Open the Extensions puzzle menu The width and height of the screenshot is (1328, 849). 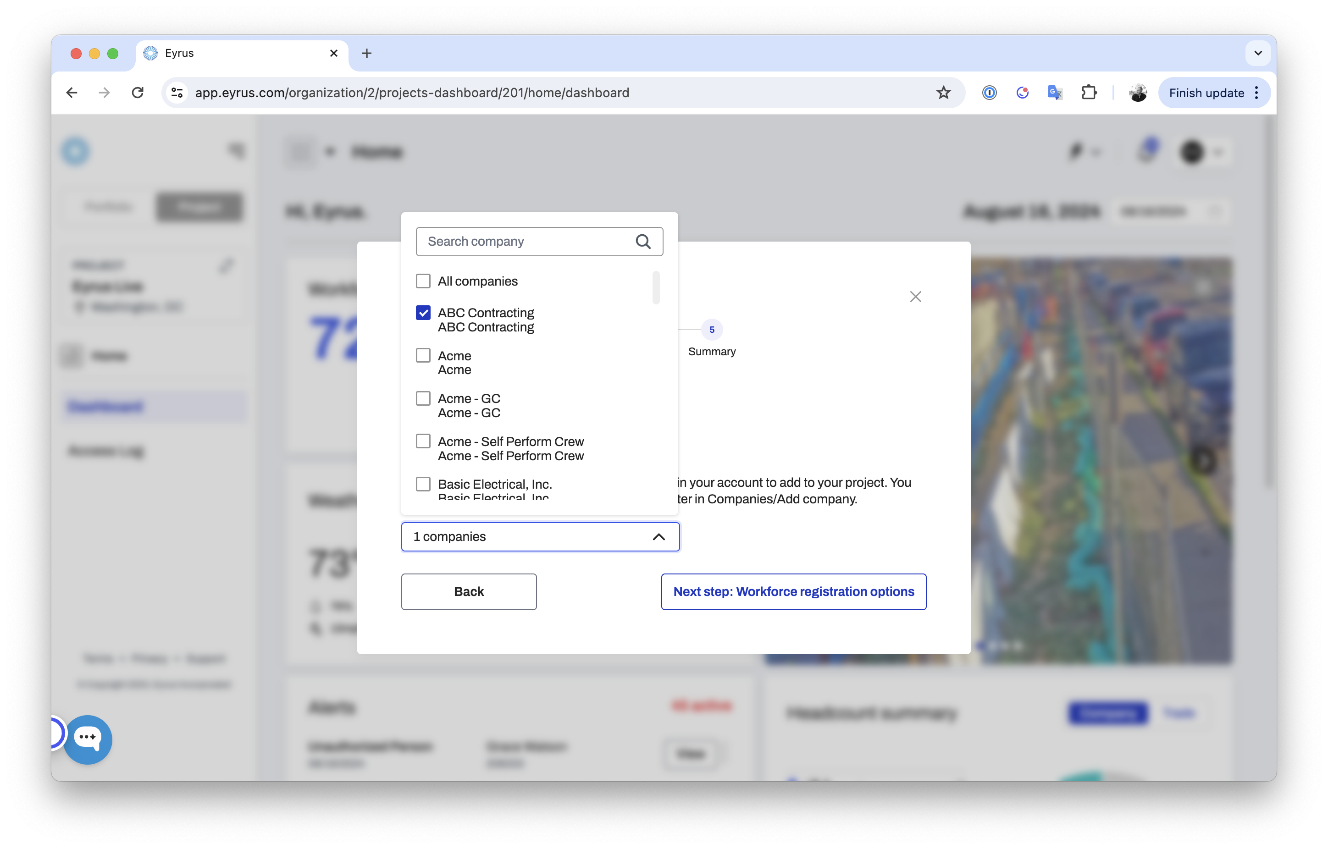coord(1089,93)
